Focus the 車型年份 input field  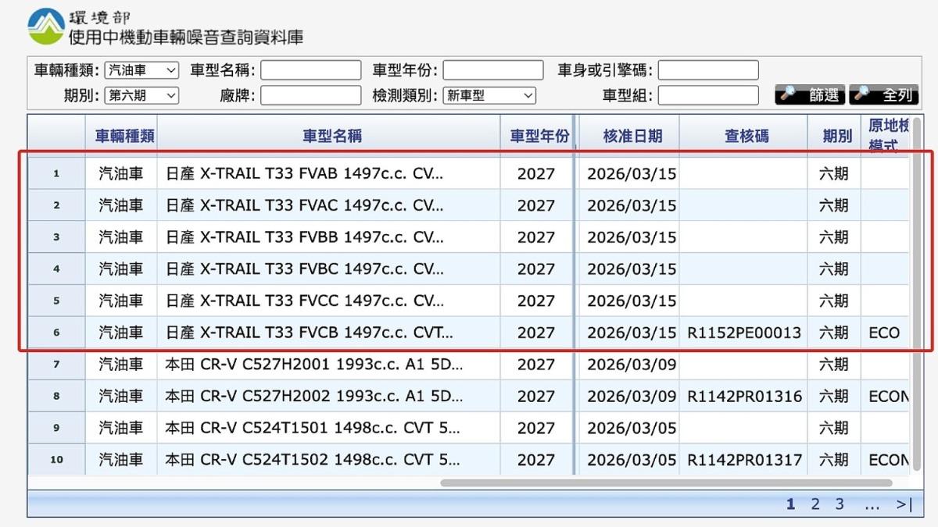pyautogui.click(x=493, y=70)
